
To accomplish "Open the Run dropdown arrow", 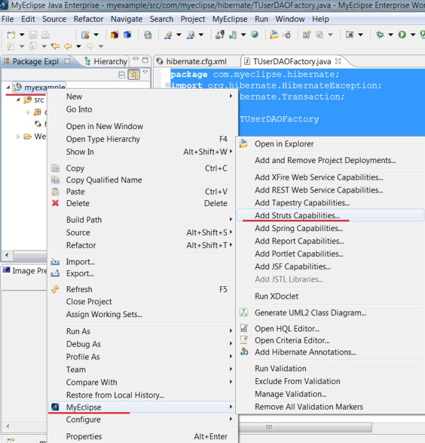I will point(413,35).
